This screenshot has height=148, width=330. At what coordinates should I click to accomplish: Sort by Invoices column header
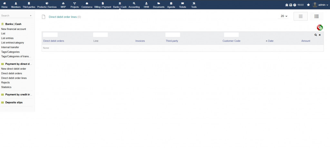coord(140,41)
